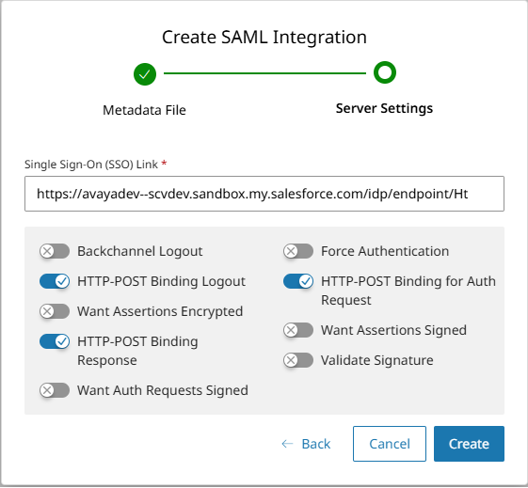The height and width of the screenshot is (488, 528).
Task: Click the Want Assertions Signed label text
Action: coord(393,330)
